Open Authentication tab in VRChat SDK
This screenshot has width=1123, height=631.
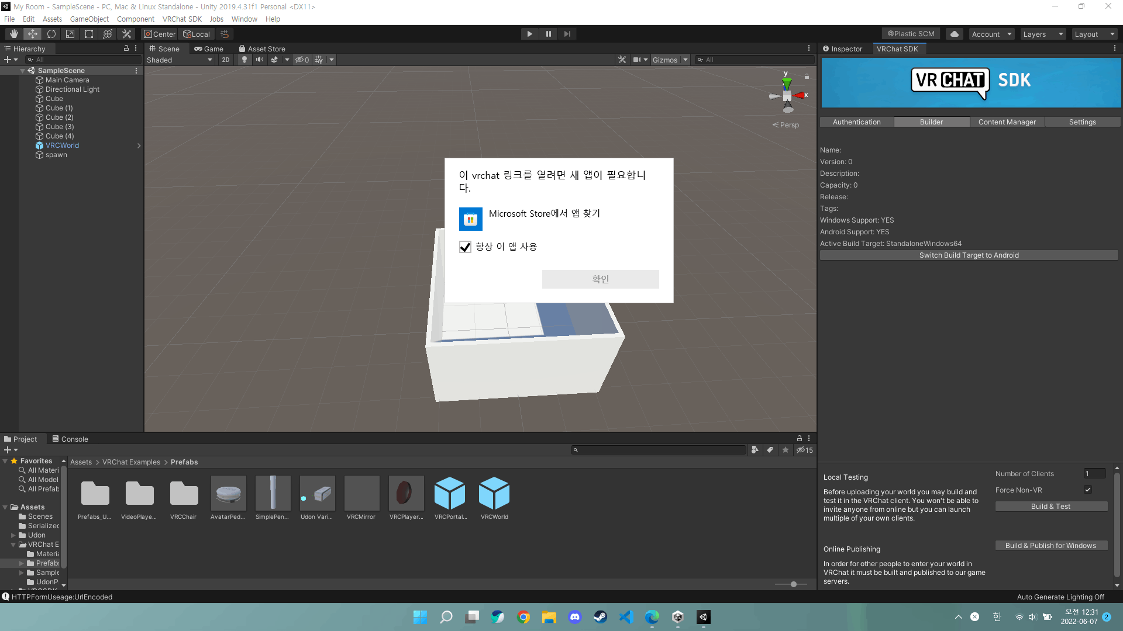[x=856, y=122]
